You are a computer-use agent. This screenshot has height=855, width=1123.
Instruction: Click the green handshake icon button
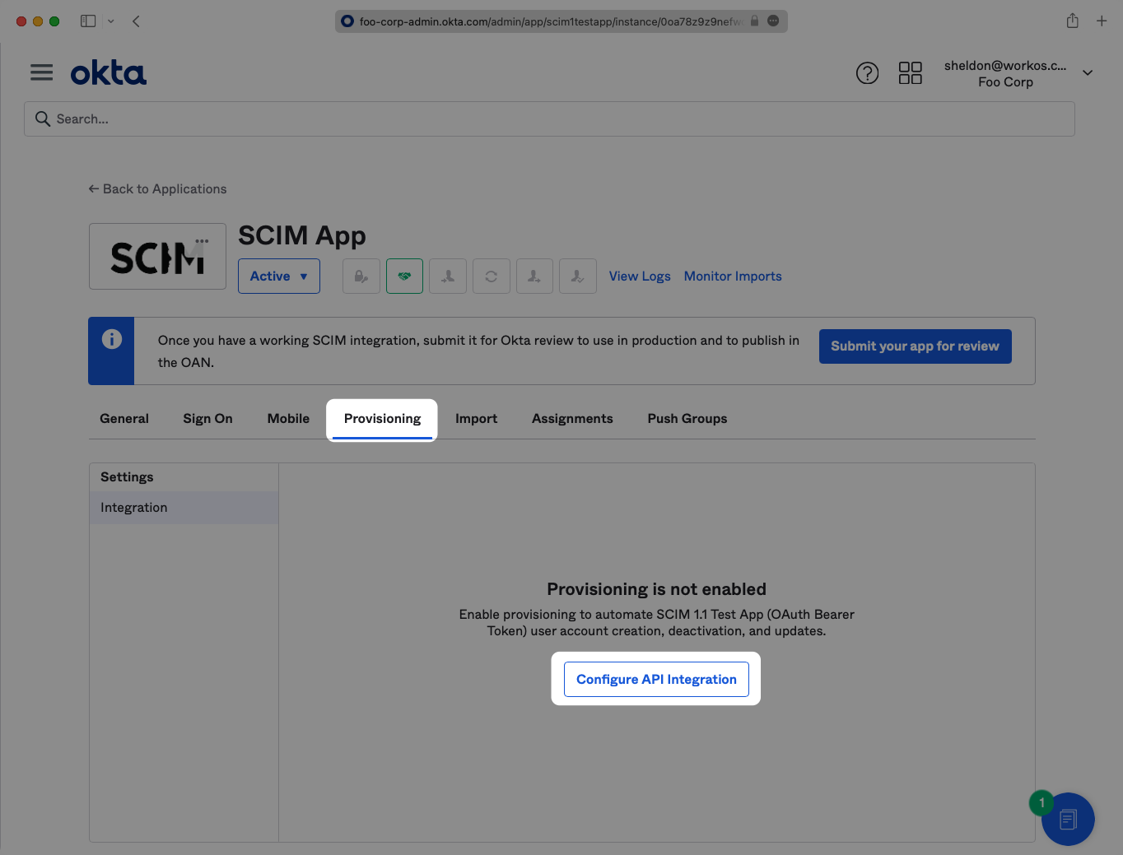click(x=404, y=276)
